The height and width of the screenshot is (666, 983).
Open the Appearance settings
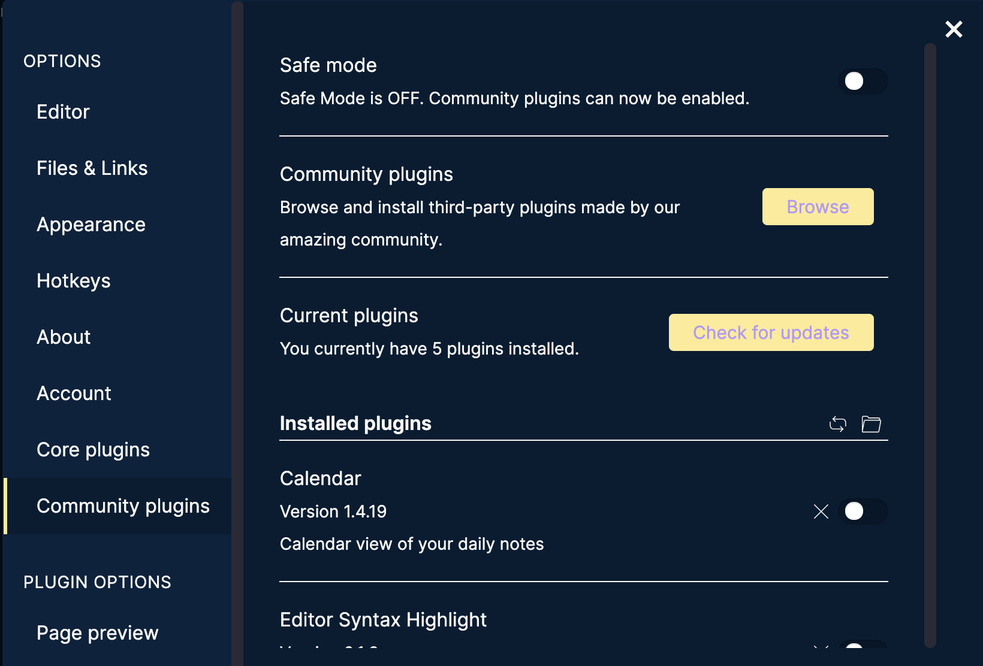[x=91, y=224]
